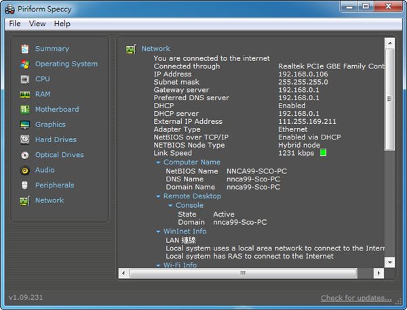Open the Graphics monitor icon
The width and height of the screenshot is (407, 310).
(25, 125)
